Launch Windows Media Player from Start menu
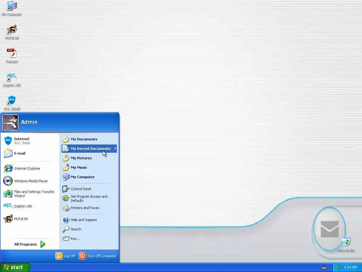This screenshot has height=272, width=362. [30, 181]
